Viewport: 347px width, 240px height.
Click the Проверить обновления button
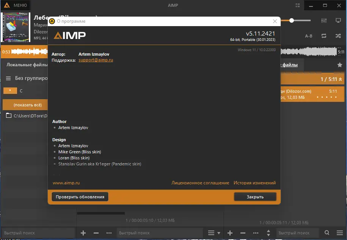[80, 197]
